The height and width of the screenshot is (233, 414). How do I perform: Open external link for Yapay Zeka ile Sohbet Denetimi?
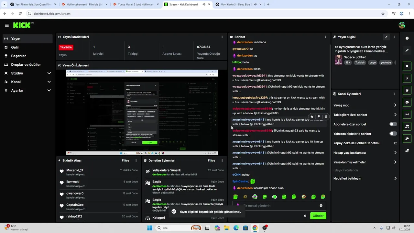(395, 143)
